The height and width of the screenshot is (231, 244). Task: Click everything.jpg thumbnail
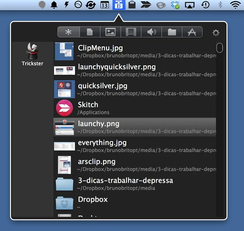(65, 146)
